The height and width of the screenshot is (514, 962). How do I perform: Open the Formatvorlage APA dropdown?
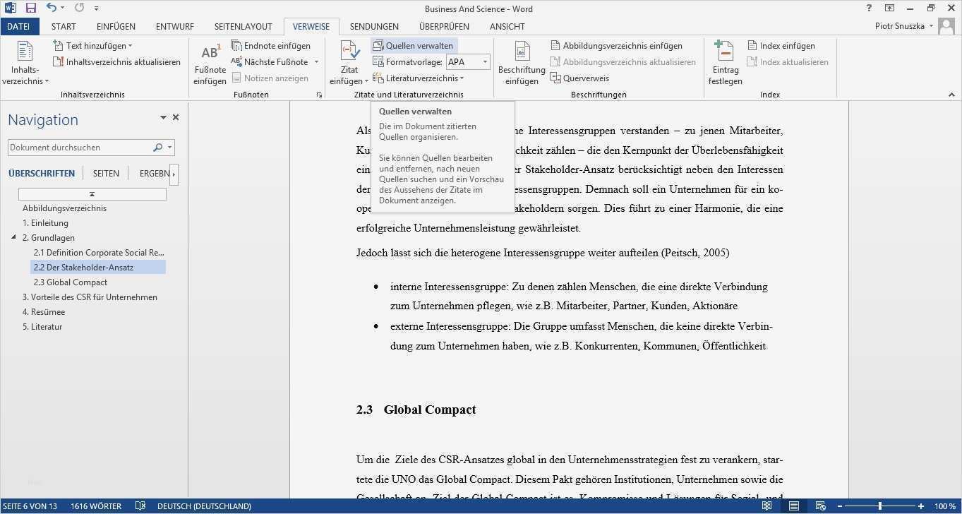[484, 61]
